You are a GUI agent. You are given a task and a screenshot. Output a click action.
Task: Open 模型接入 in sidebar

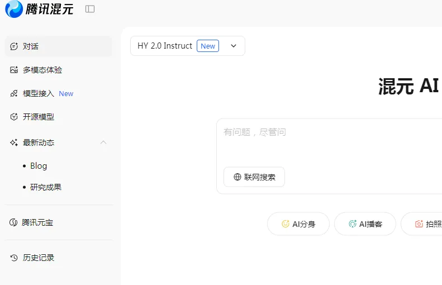(x=59, y=93)
